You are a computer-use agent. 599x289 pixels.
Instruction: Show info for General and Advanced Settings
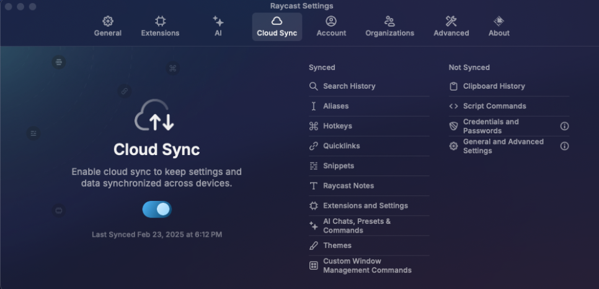[x=564, y=146]
